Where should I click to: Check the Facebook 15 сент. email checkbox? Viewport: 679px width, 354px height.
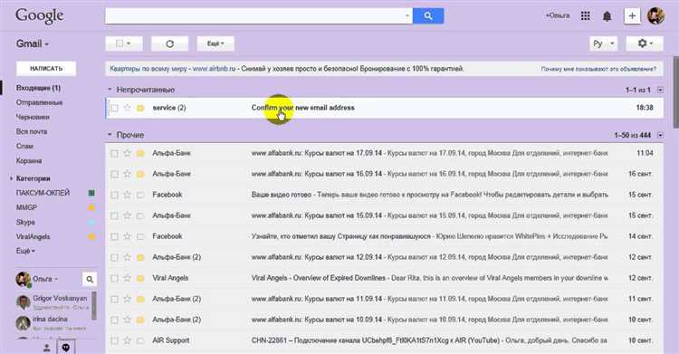(114, 195)
